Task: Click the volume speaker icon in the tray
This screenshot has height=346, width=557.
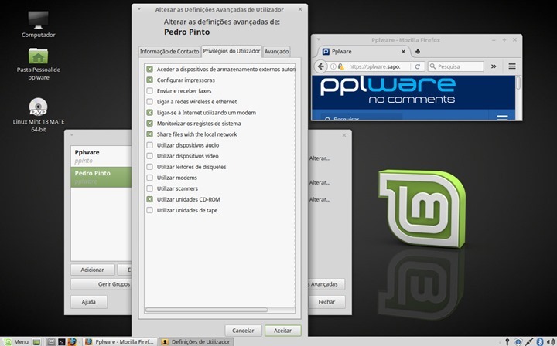Action: [551, 341]
